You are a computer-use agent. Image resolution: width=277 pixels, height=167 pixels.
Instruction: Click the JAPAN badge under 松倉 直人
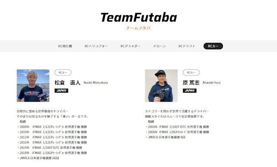pos(61,91)
